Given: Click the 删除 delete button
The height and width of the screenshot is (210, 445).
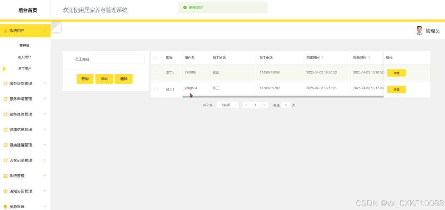Looking at the screenshot, I should (124, 79).
